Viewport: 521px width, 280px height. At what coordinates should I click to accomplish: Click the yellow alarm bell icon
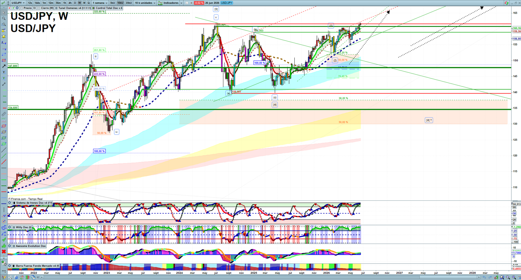coord(4,36)
